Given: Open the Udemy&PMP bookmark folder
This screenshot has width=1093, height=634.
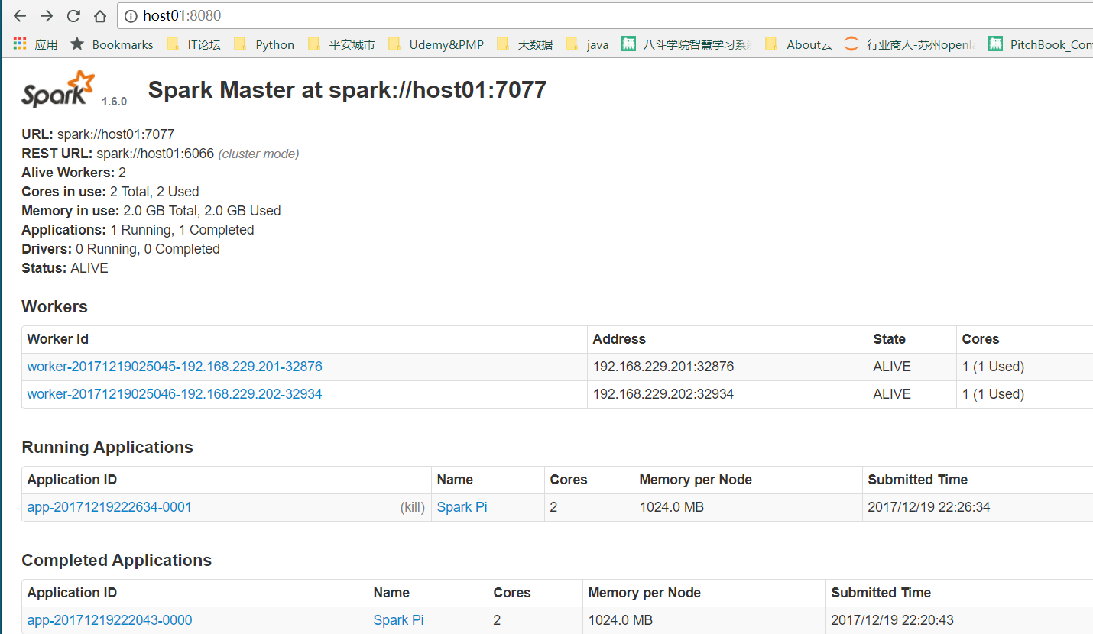Looking at the screenshot, I should [x=436, y=44].
